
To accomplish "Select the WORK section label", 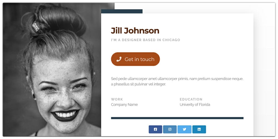I will 117,99.
